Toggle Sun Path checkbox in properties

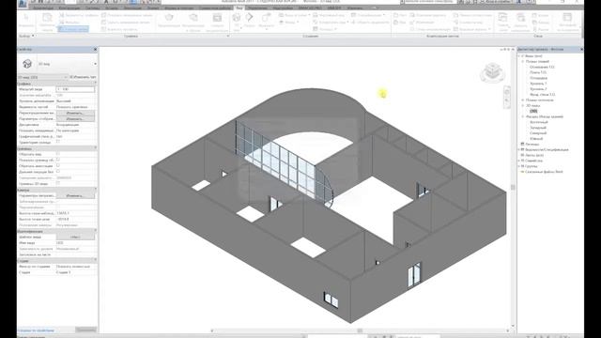point(58,142)
